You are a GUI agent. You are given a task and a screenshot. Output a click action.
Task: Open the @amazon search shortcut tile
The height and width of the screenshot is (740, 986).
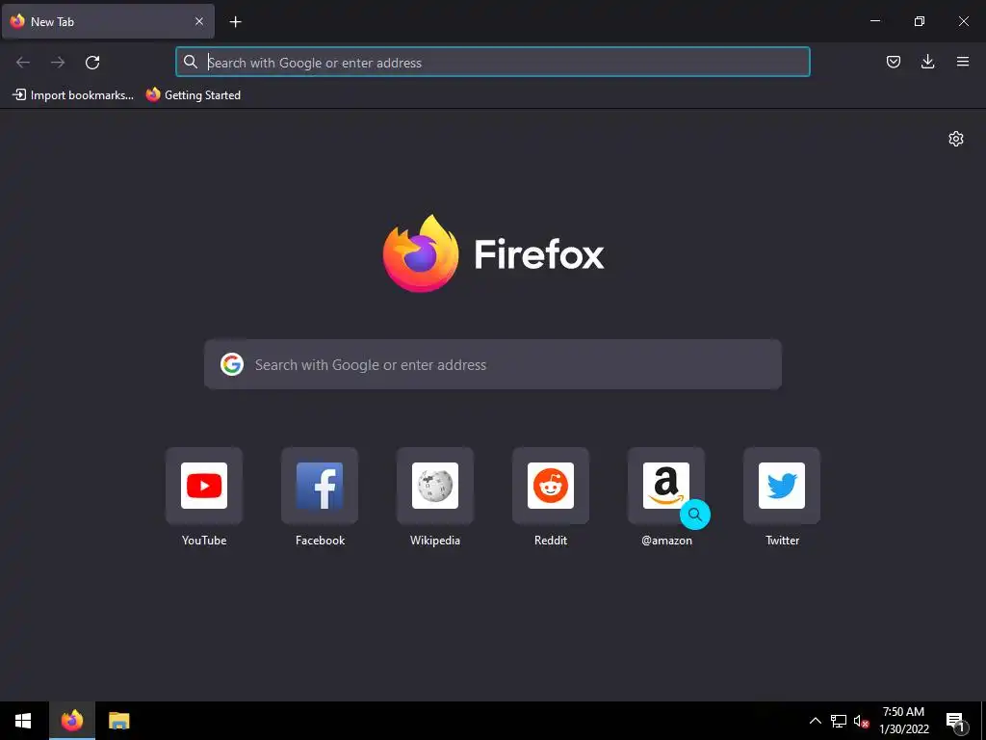[x=666, y=486]
